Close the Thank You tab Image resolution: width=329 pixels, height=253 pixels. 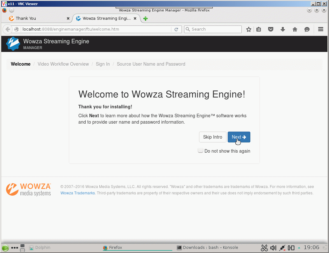point(68,18)
